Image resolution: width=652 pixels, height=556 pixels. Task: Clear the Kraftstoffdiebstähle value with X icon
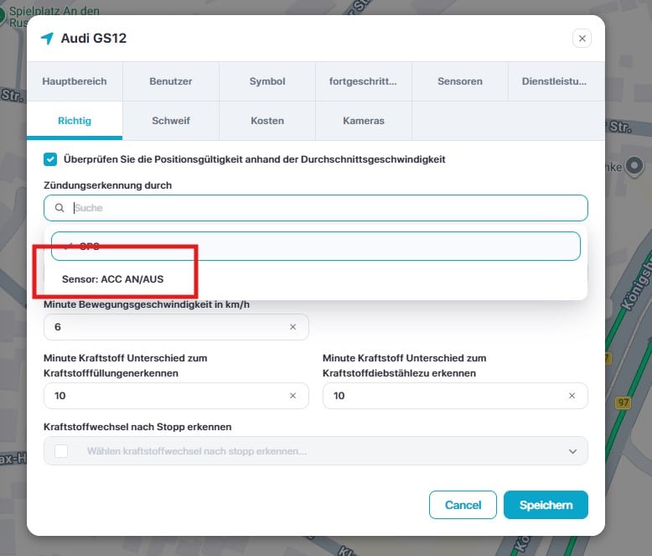(572, 396)
